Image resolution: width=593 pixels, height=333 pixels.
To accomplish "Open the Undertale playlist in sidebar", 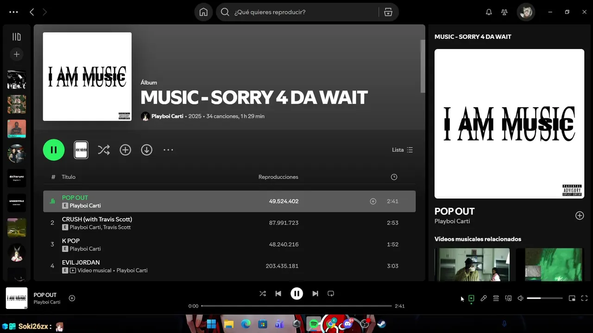I will [17, 203].
